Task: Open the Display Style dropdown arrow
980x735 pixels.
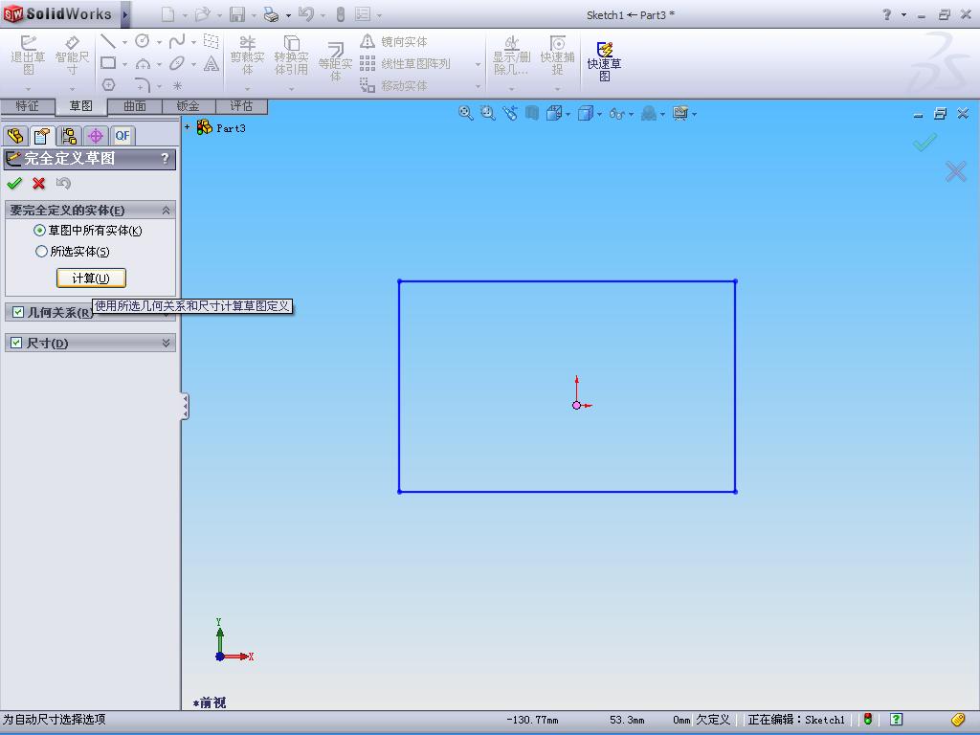Action: point(599,114)
